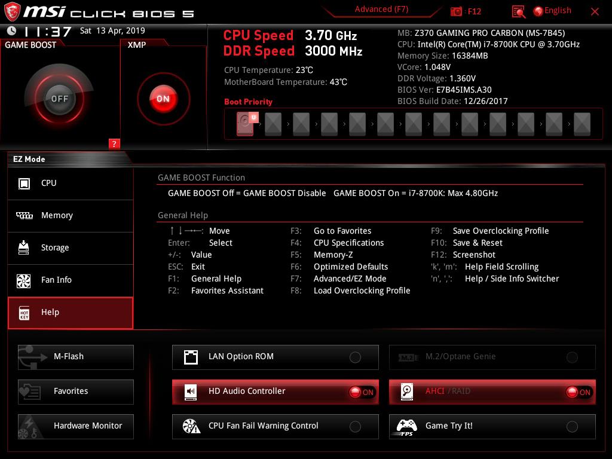
Task: Turn on the GAME BOOST knob
Action: (x=59, y=99)
